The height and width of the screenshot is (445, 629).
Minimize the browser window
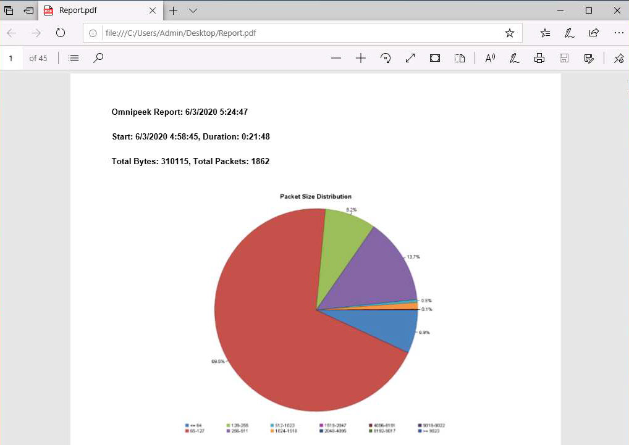pyautogui.click(x=560, y=11)
